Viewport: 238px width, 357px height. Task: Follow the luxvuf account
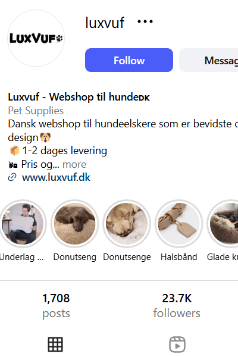coord(129,60)
